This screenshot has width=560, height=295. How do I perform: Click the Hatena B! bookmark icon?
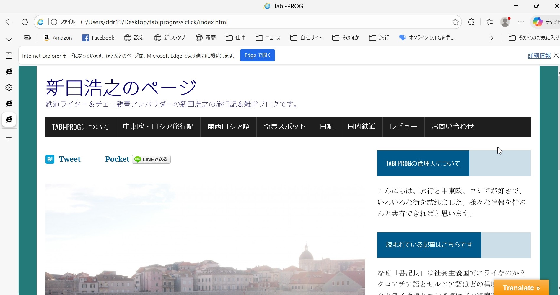(x=50, y=159)
